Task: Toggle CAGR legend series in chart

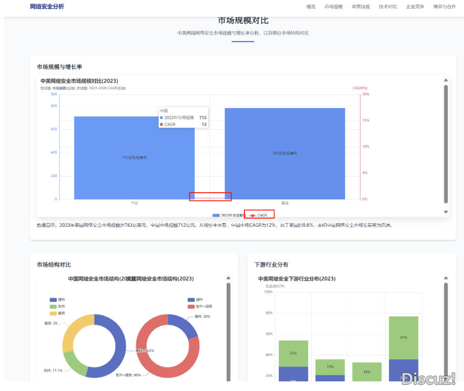Action: [258, 215]
